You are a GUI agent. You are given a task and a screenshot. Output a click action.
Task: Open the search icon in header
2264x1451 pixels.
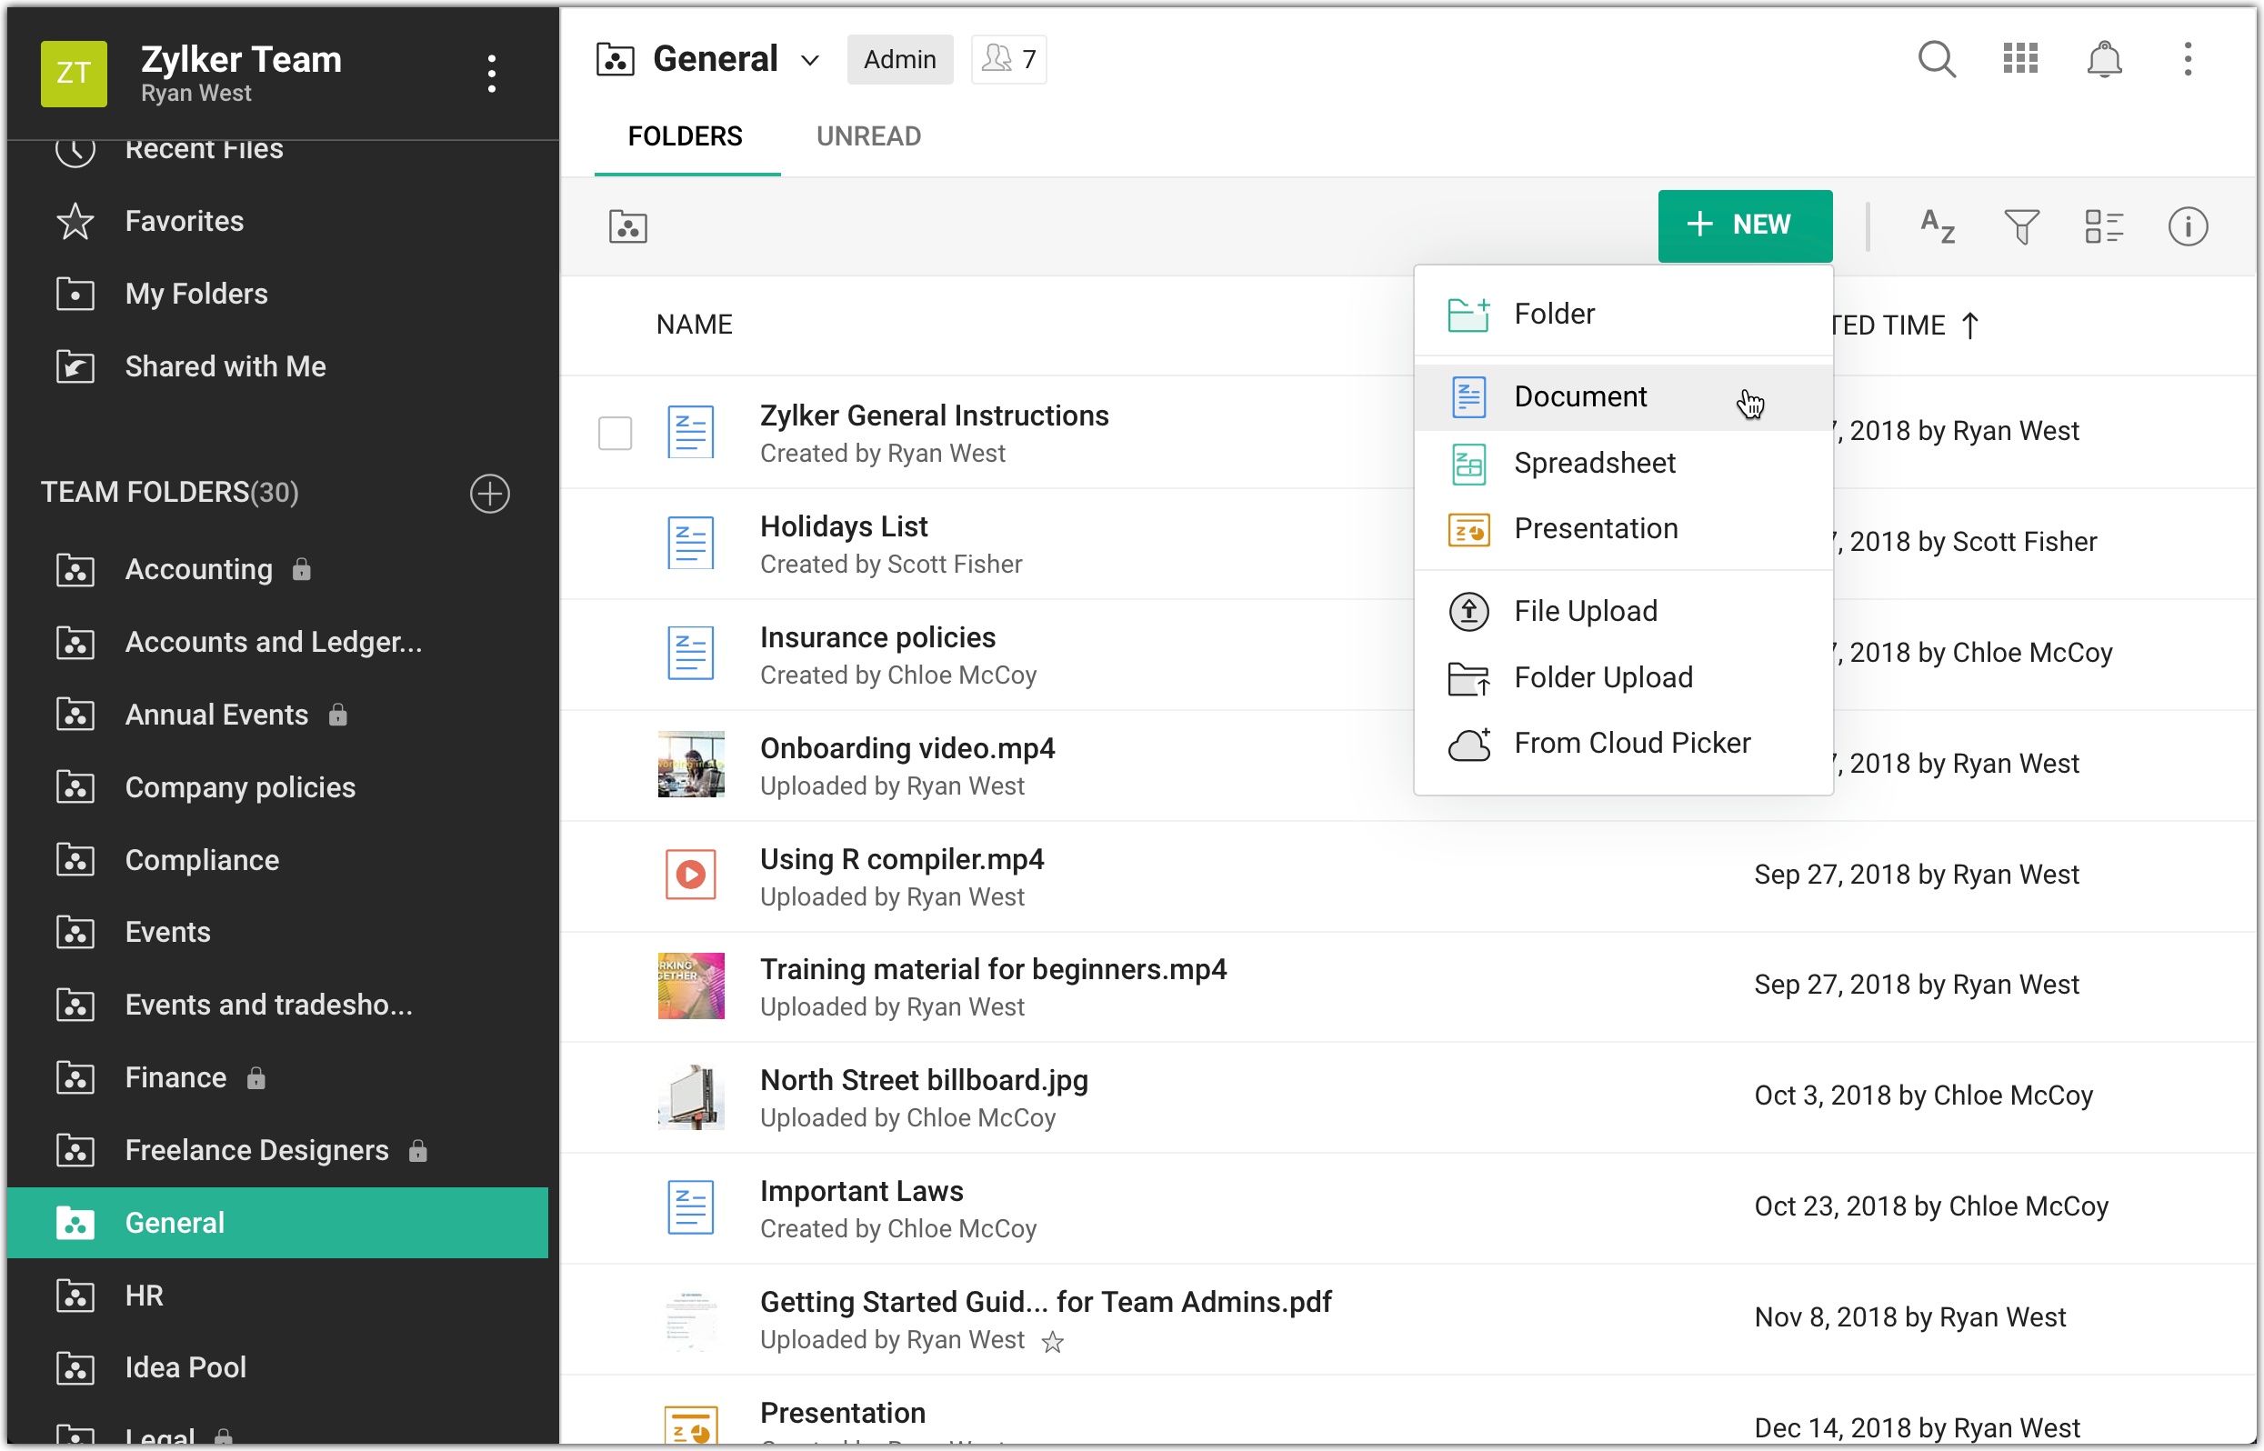[1936, 59]
